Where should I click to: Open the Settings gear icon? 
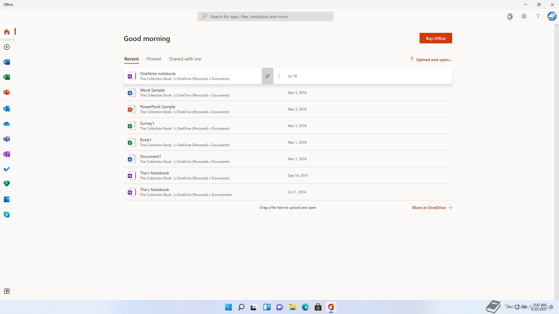pyautogui.click(x=524, y=17)
